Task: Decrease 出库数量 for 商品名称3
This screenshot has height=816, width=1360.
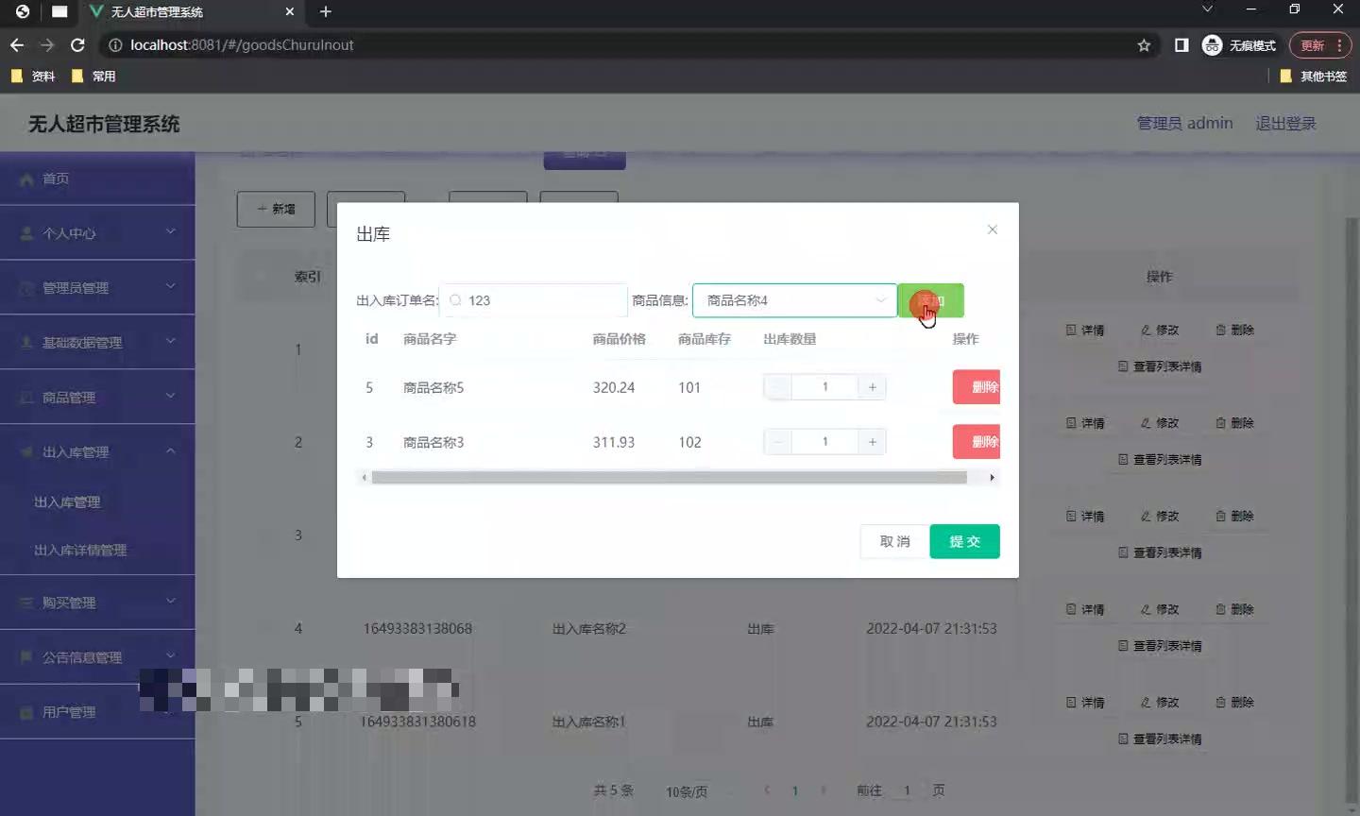Action: click(777, 442)
